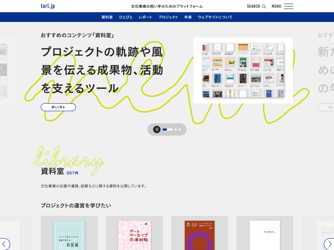Click プロジェクトの運営を学びたい heading
The image size is (334, 250).
pos(76,206)
